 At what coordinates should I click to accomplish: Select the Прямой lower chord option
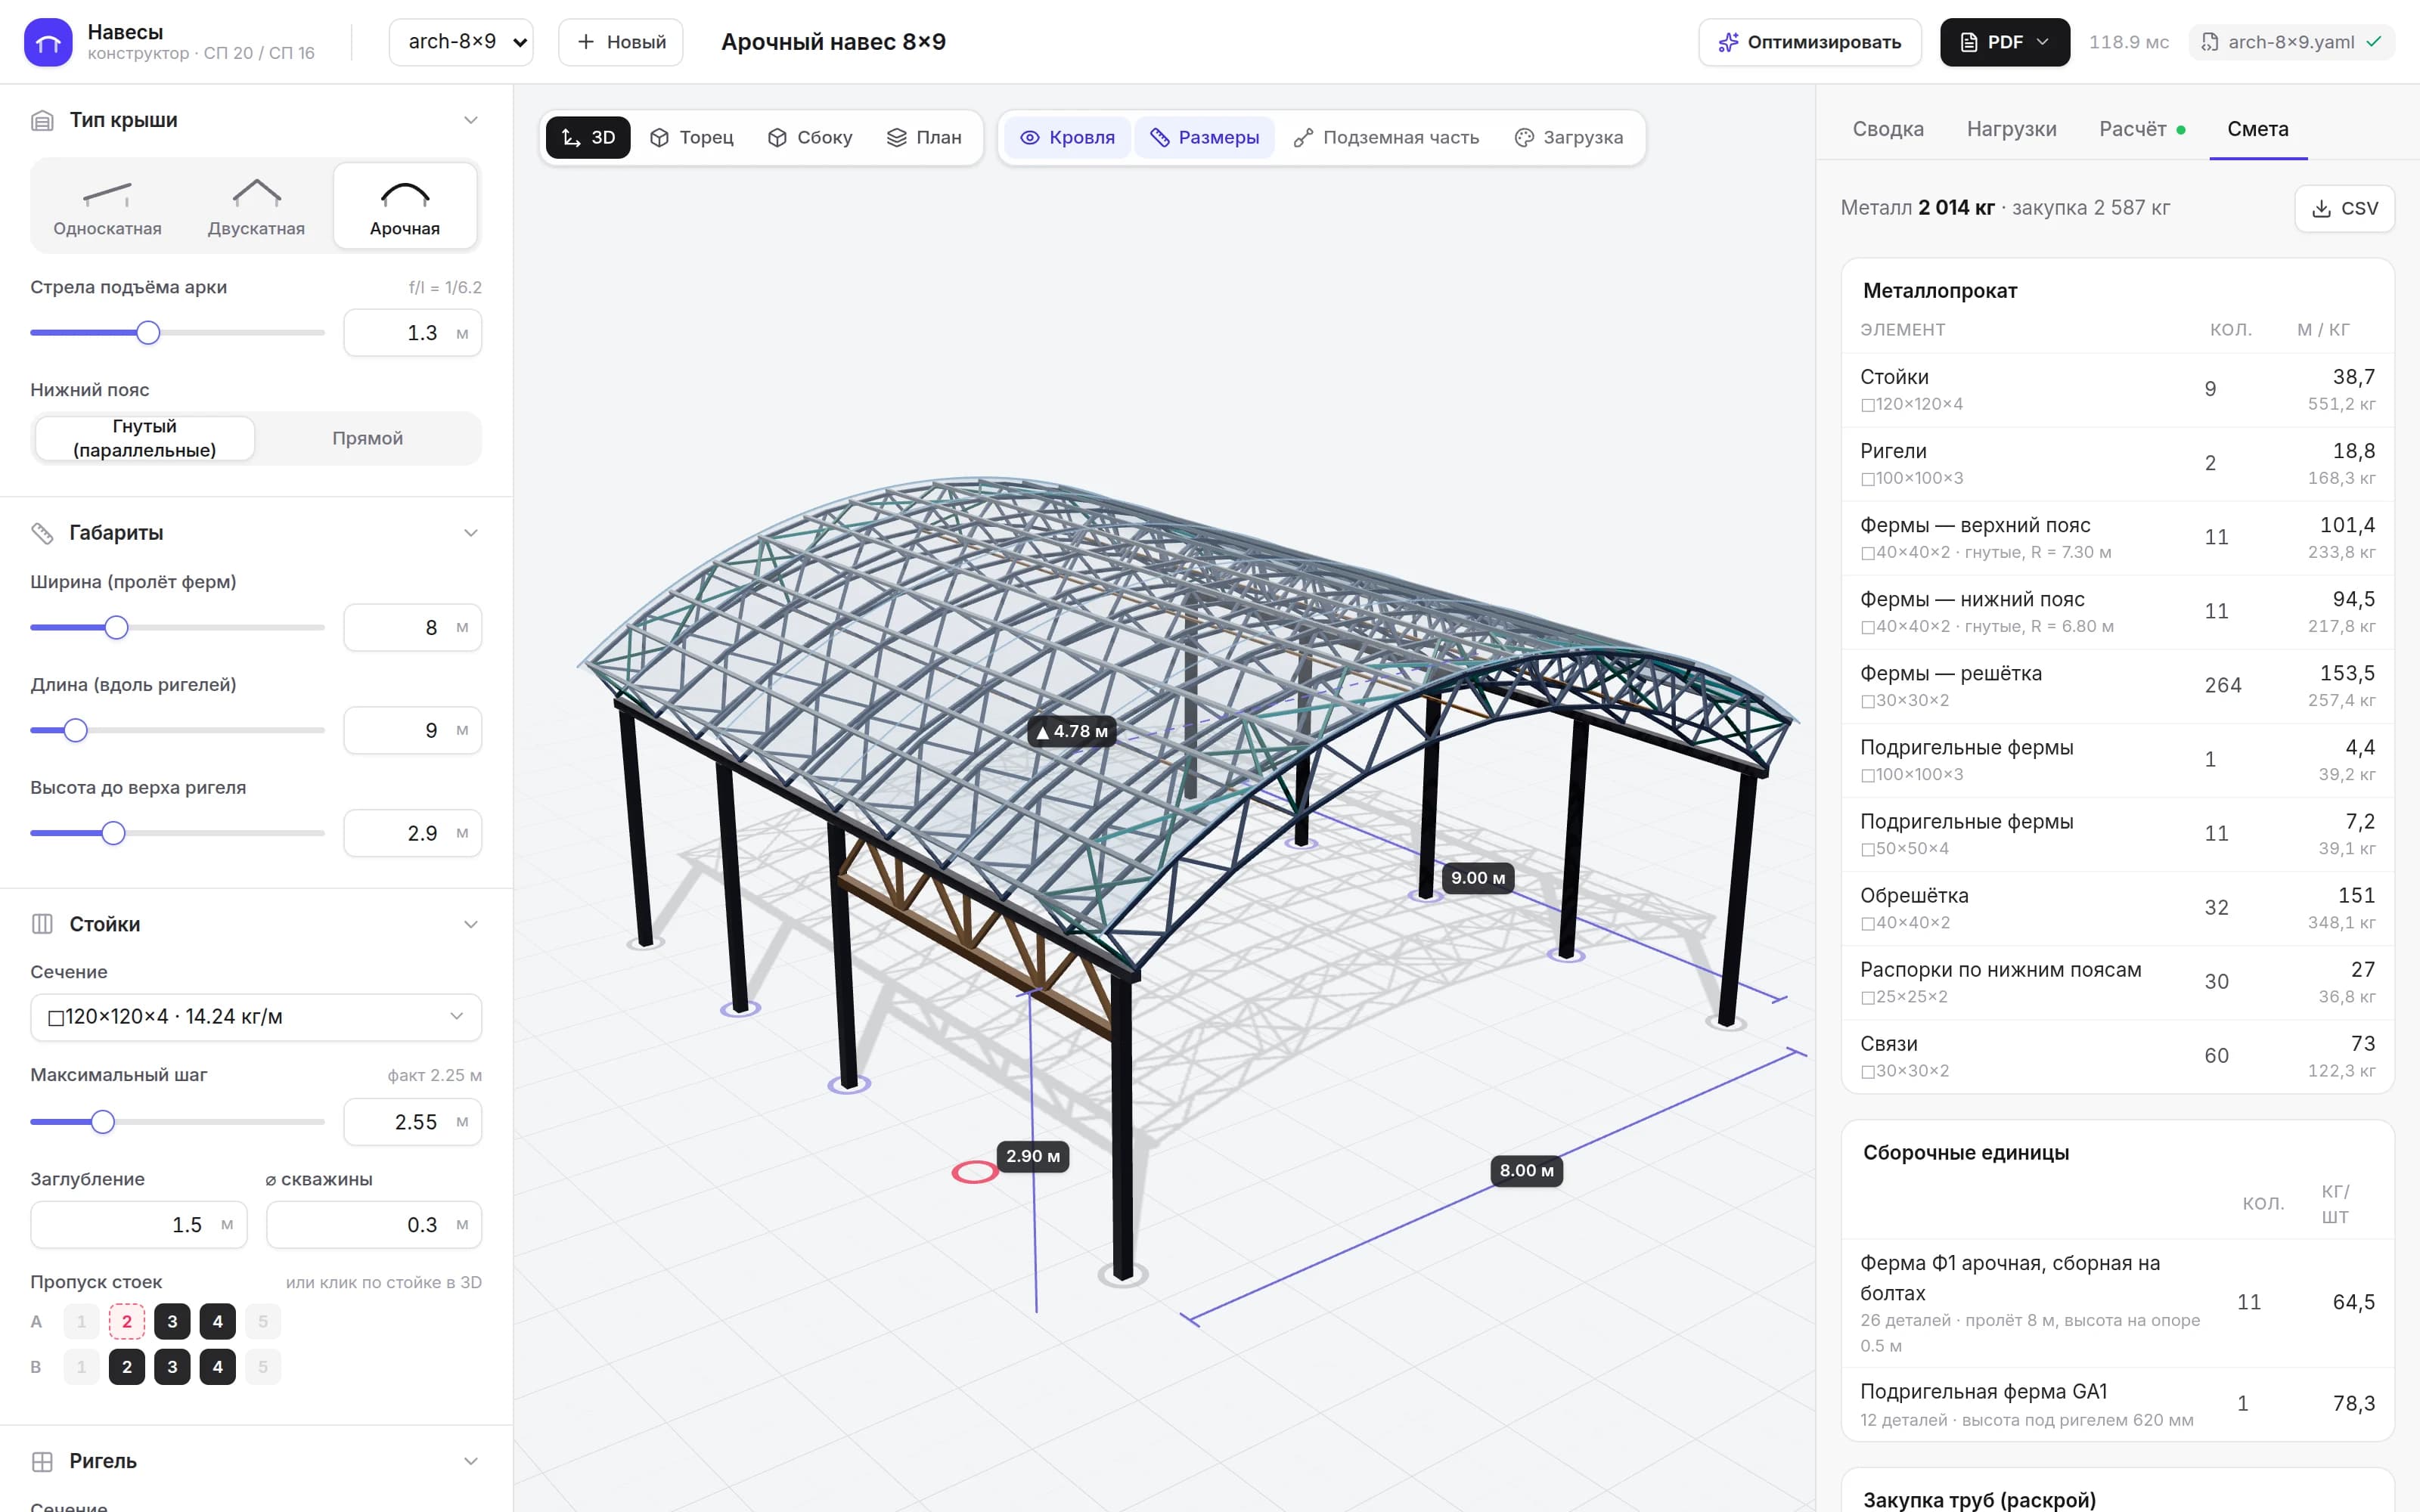[367, 438]
